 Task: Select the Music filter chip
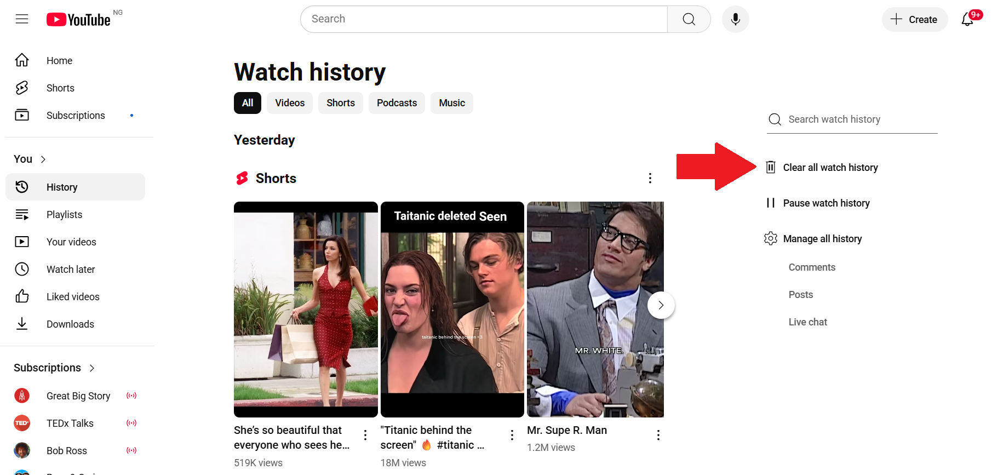point(452,103)
